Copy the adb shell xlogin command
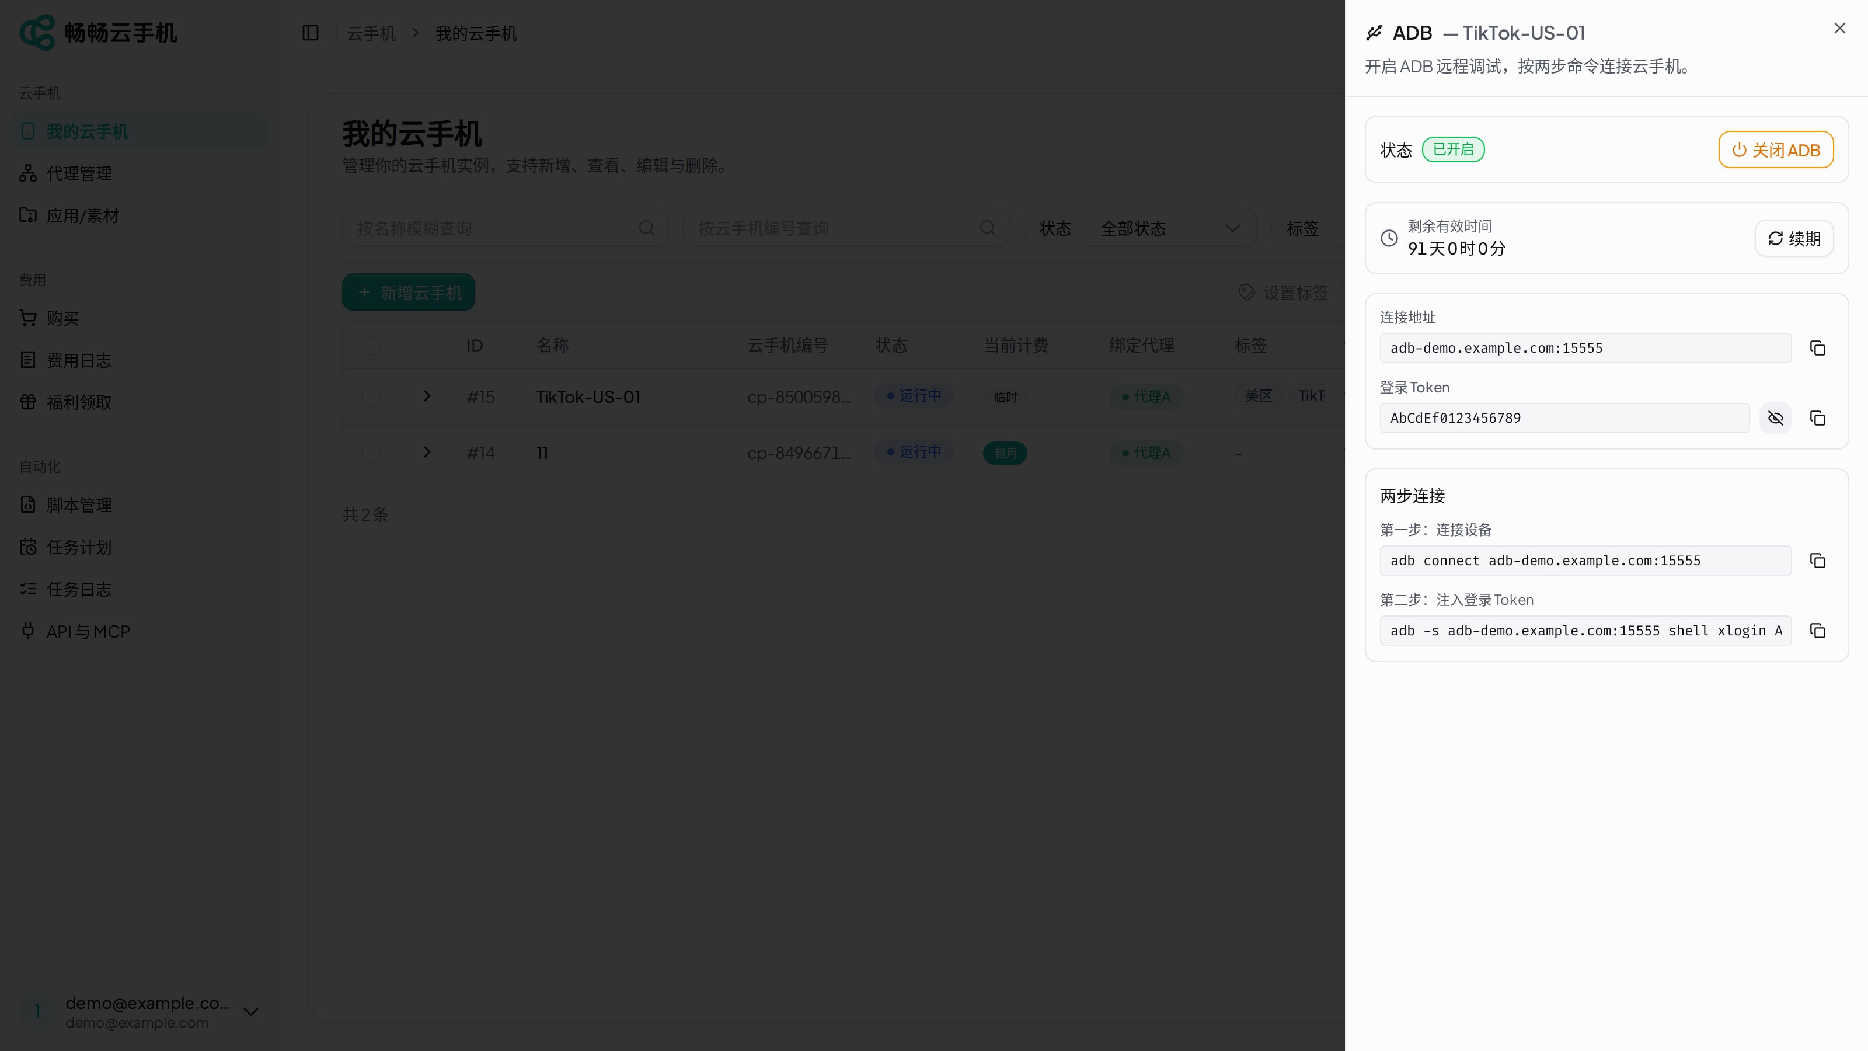The height and width of the screenshot is (1051, 1868). 1817,631
